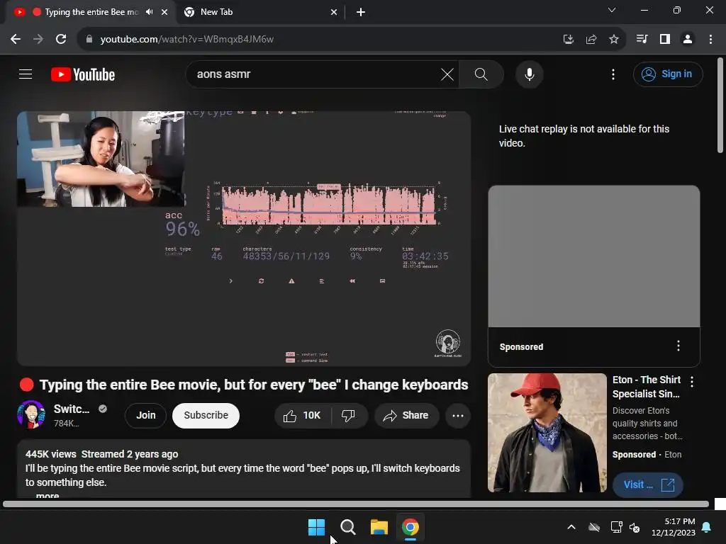Install the app via the address bar icon
The image size is (726, 544).
pyautogui.click(x=568, y=39)
